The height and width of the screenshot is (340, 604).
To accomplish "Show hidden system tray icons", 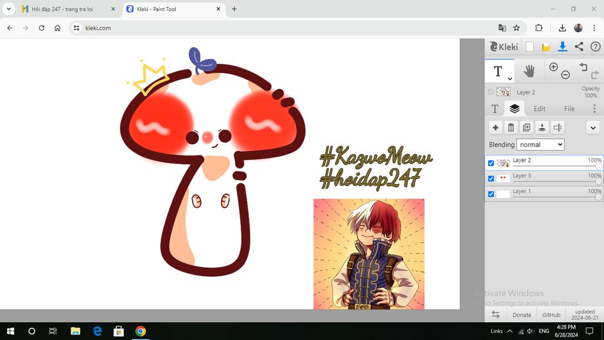I will tap(510, 331).
